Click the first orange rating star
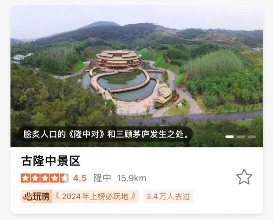This screenshot has width=273, height=220. click(25, 178)
